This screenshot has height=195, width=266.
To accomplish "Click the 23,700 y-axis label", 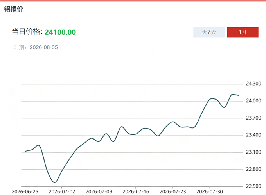I will 253,118.
